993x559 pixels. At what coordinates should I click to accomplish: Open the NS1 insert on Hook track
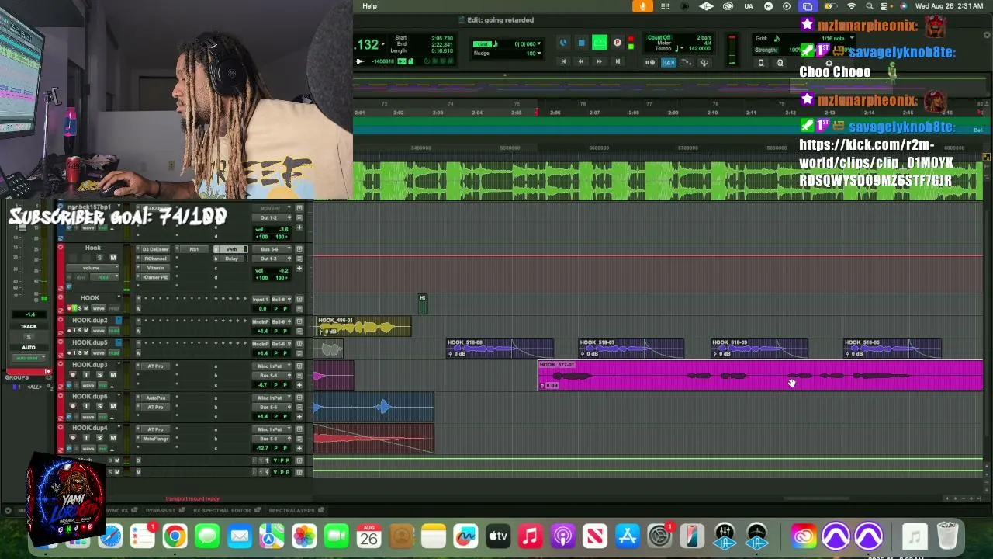pyautogui.click(x=193, y=249)
